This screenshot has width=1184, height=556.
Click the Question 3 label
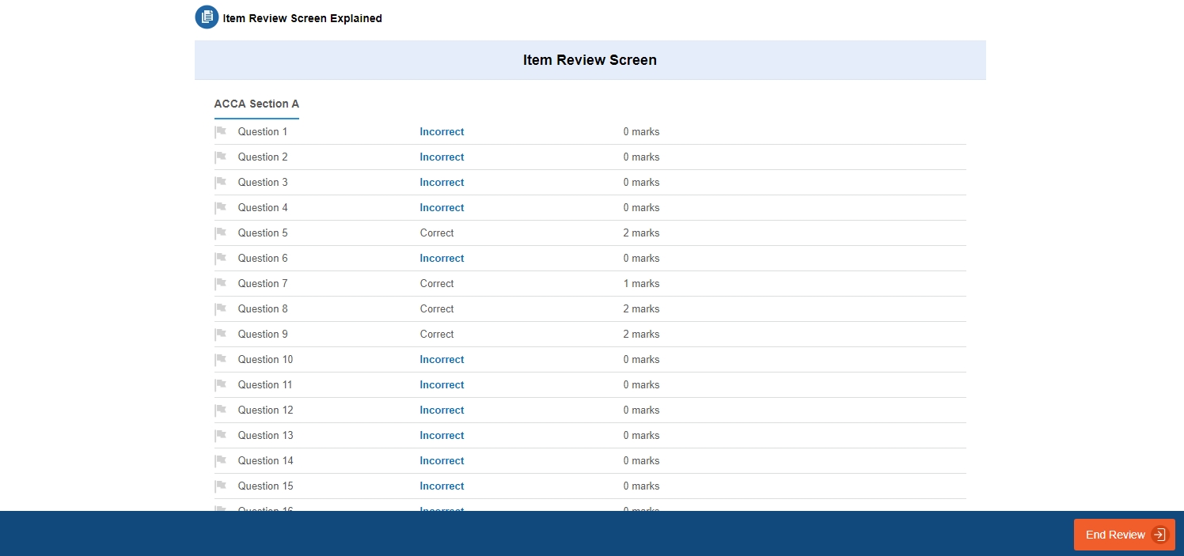click(x=263, y=183)
